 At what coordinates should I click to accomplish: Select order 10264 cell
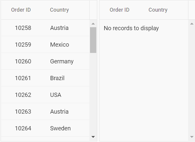(x=23, y=129)
